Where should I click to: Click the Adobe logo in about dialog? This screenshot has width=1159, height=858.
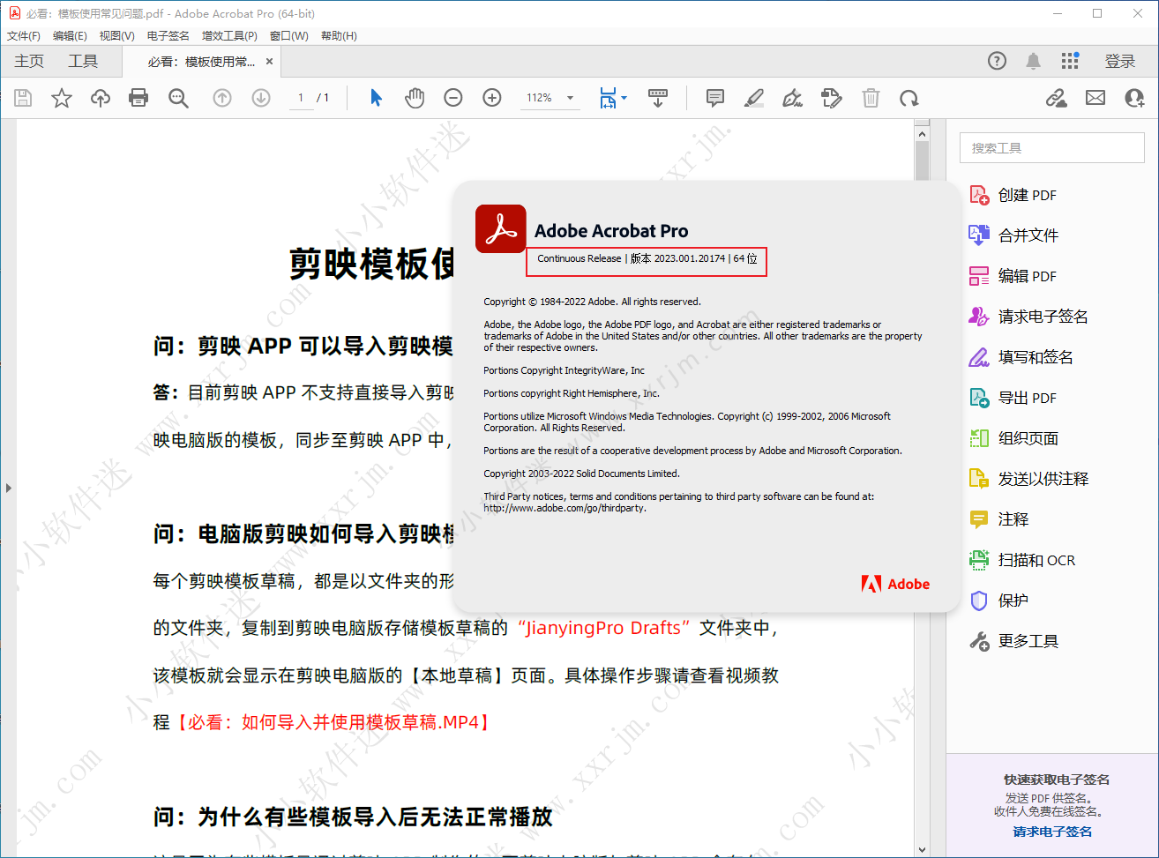pos(895,584)
